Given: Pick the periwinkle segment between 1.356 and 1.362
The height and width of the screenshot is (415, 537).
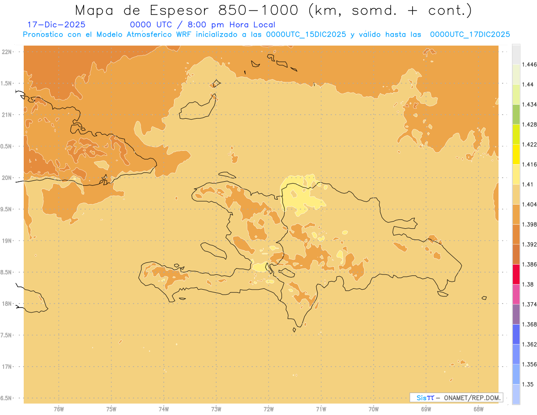Looking at the screenshot, I should 516,354.
